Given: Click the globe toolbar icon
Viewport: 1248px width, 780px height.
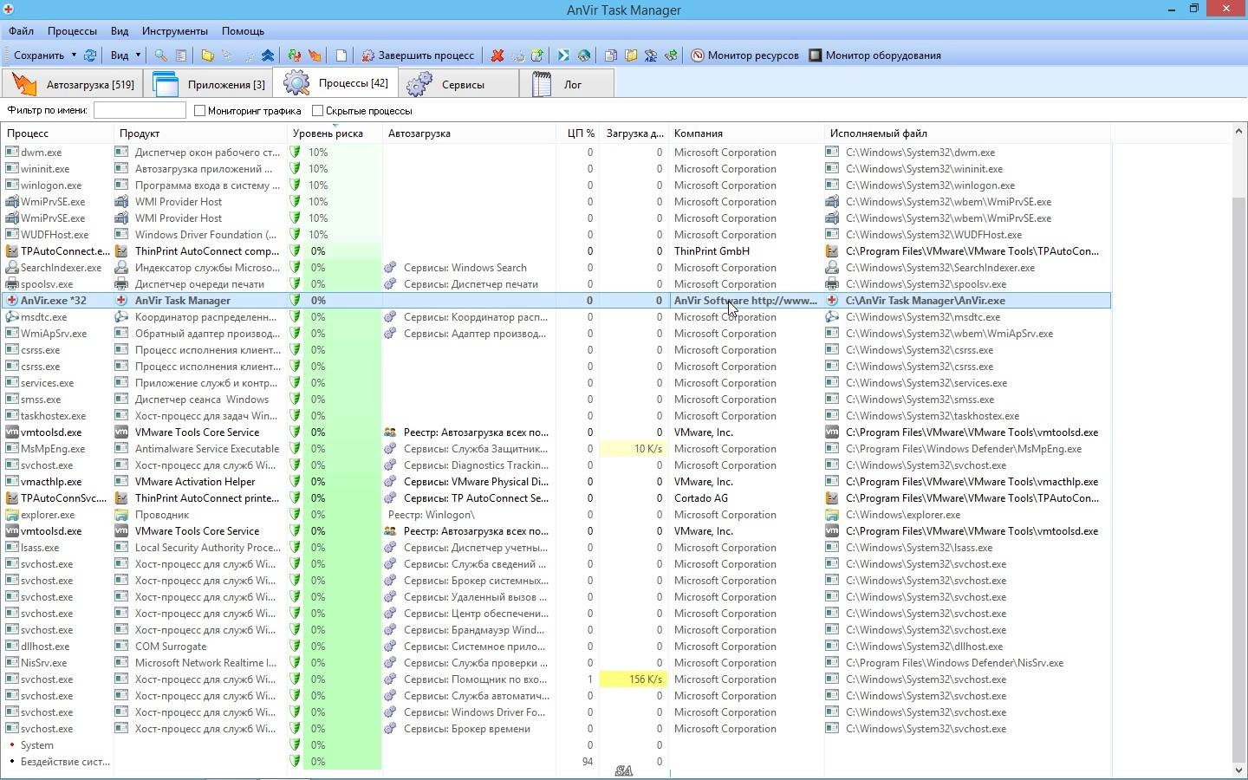Looking at the screenshot, I should [584, 55].
